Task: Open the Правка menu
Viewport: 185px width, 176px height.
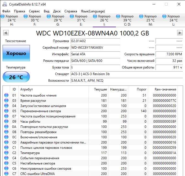Action: click(20, 11)
